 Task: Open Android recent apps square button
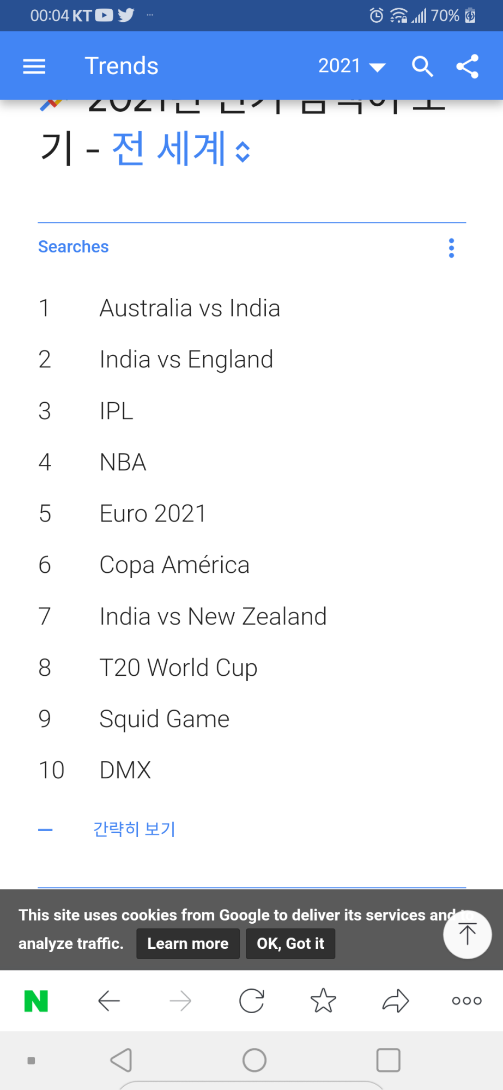(x=389, y=1060)
